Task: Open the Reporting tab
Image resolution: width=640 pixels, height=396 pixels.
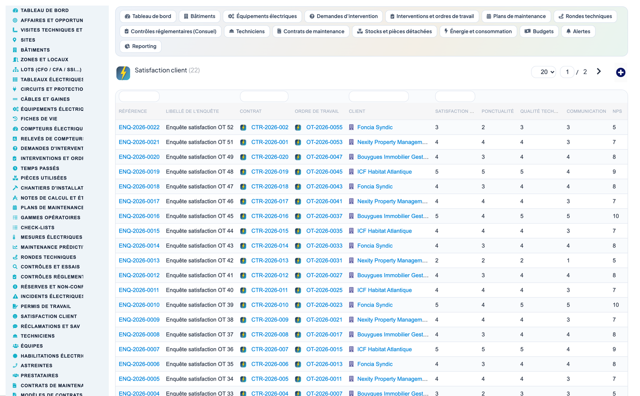Action: click(140, 46)
